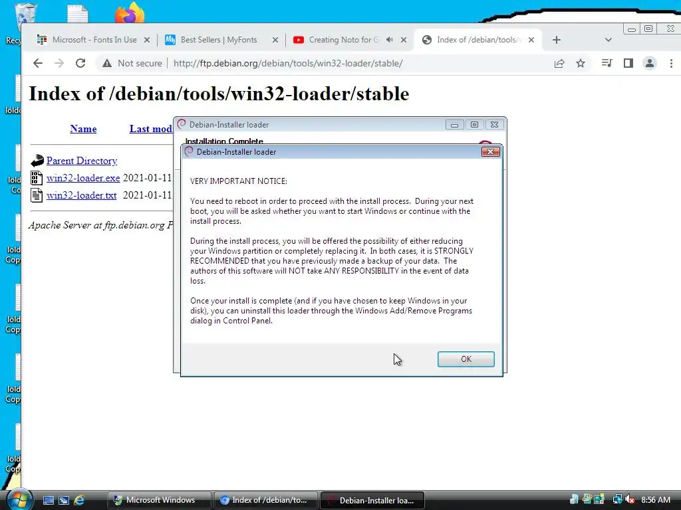Reload the current page
Image resolution: width=681 pixels, height=510 pixels.
pos(80,63)
